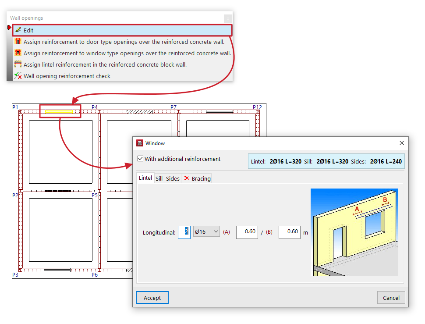This screenshot has width=425, height=324.
Task: Switch to the Lintel tab
Action: [x=145, y=178]
